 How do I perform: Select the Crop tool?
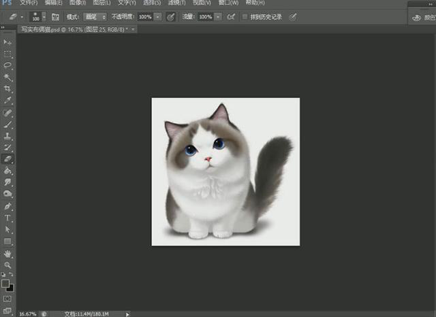coord(8,88)
